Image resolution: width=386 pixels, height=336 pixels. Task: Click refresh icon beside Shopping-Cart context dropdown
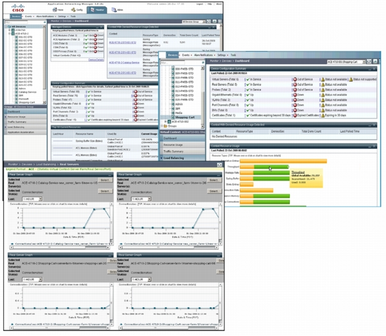point(369,61)
